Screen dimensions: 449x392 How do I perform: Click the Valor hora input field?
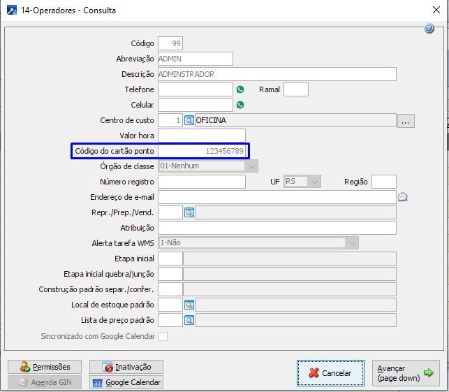coord(202,136)
